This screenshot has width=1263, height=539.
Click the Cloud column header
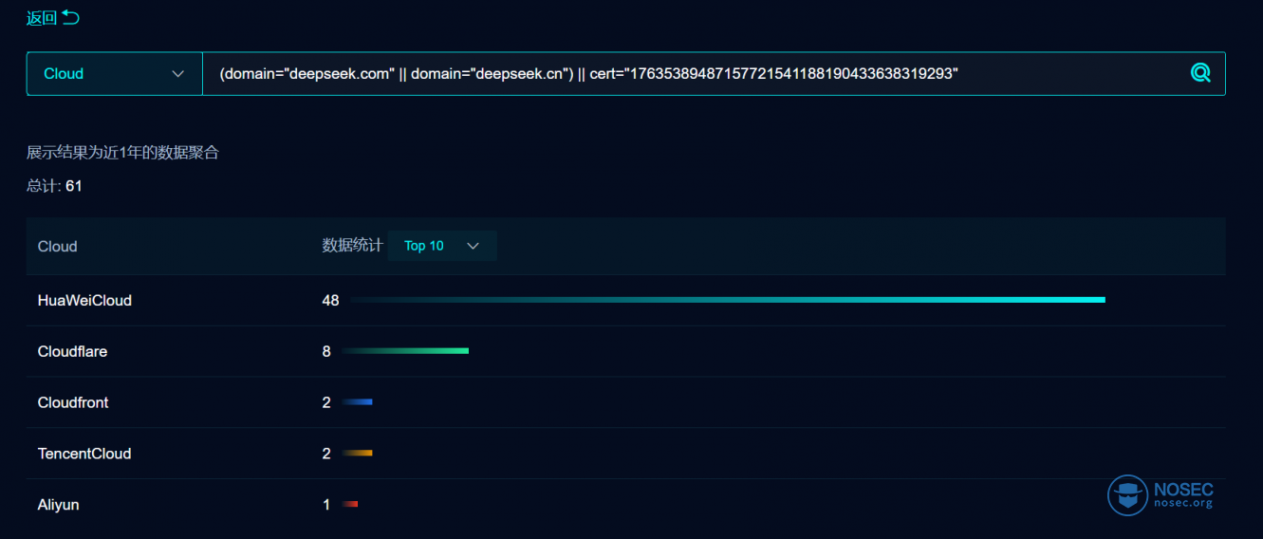coord(57,246)
